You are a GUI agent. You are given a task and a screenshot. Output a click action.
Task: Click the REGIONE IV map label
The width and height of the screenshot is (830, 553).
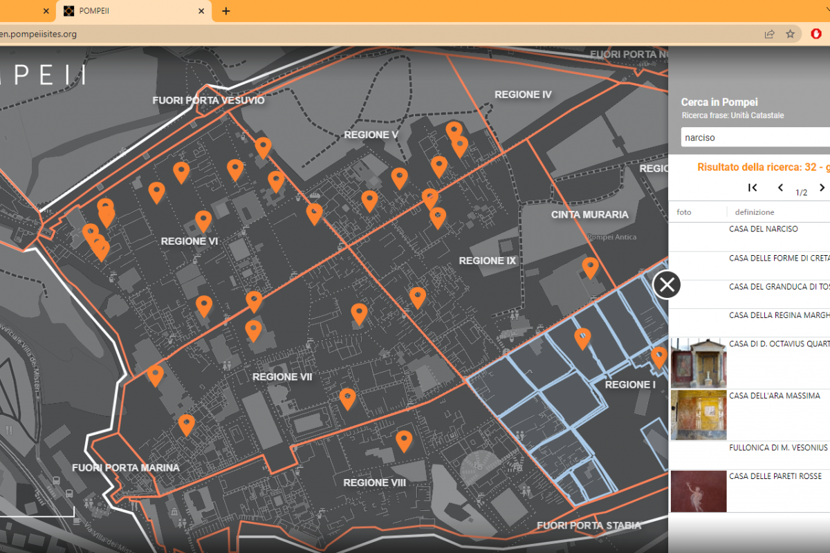523,94
